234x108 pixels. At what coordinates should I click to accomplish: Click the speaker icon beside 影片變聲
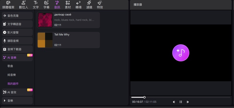[5, 32]
